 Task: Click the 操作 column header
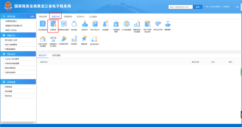[230, 62]
